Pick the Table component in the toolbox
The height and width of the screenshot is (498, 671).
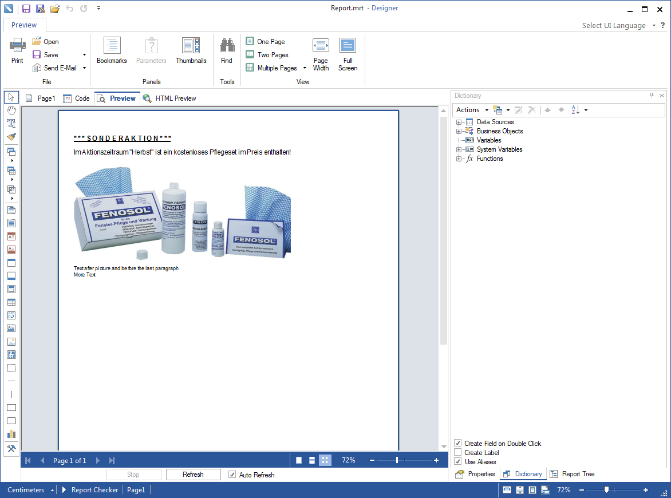pos(11,302)
